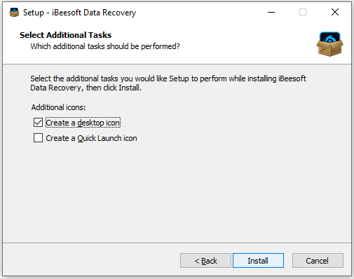Image resolution: width=354 pixels, height=279 pixels.
Task: Click the instruction paragraph mentioning Setup and Install
Action: [168, 83]
